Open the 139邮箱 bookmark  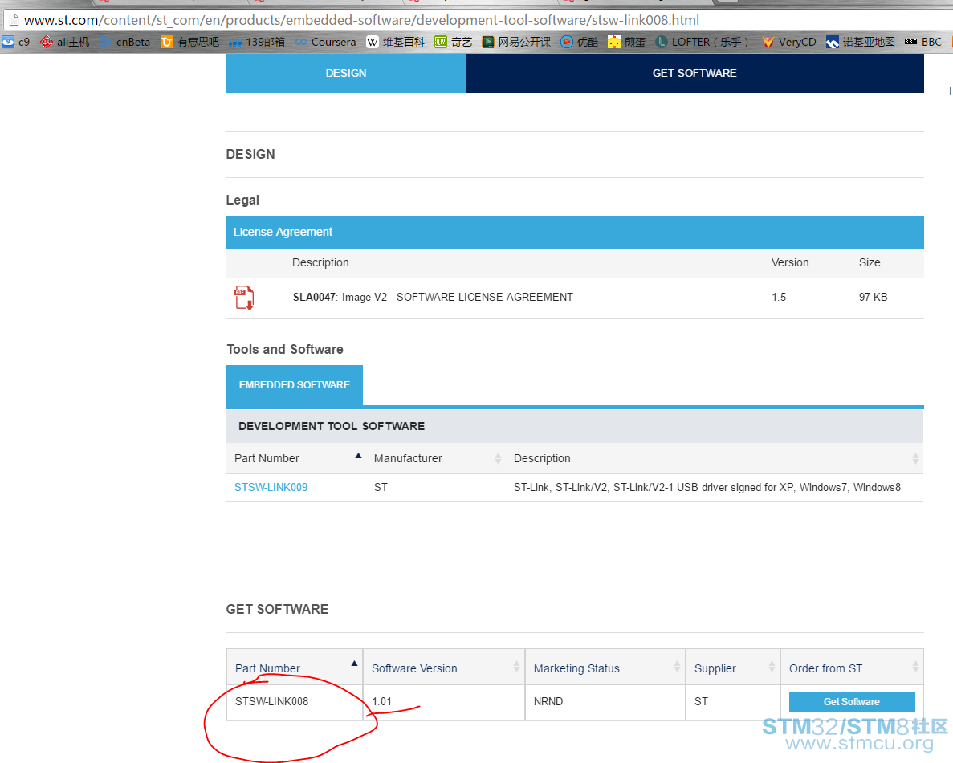pyautogui.click(x=257, y=42)
